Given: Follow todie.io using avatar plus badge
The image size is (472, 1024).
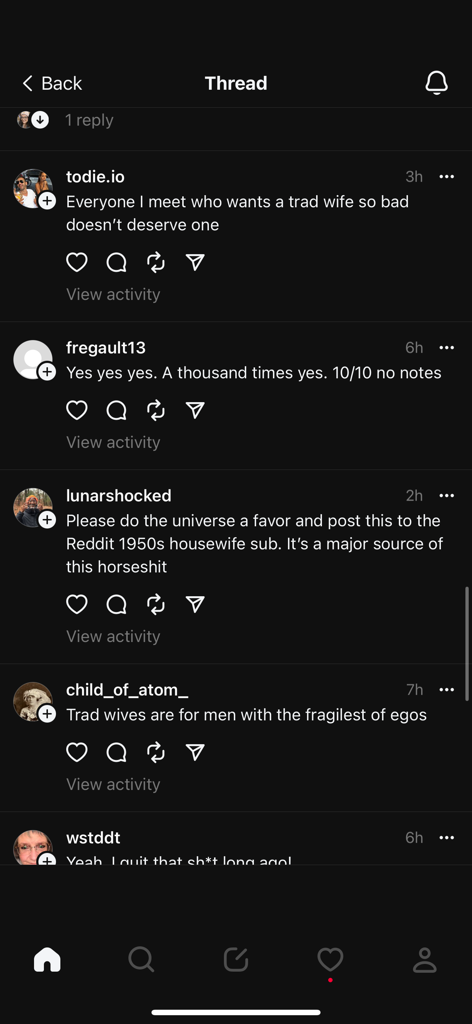Looking at the screenshot, I should click(47, 201).
